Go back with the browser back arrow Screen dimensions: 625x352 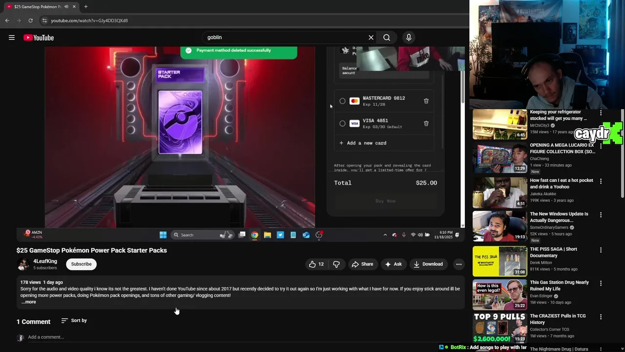click(7, 21)
